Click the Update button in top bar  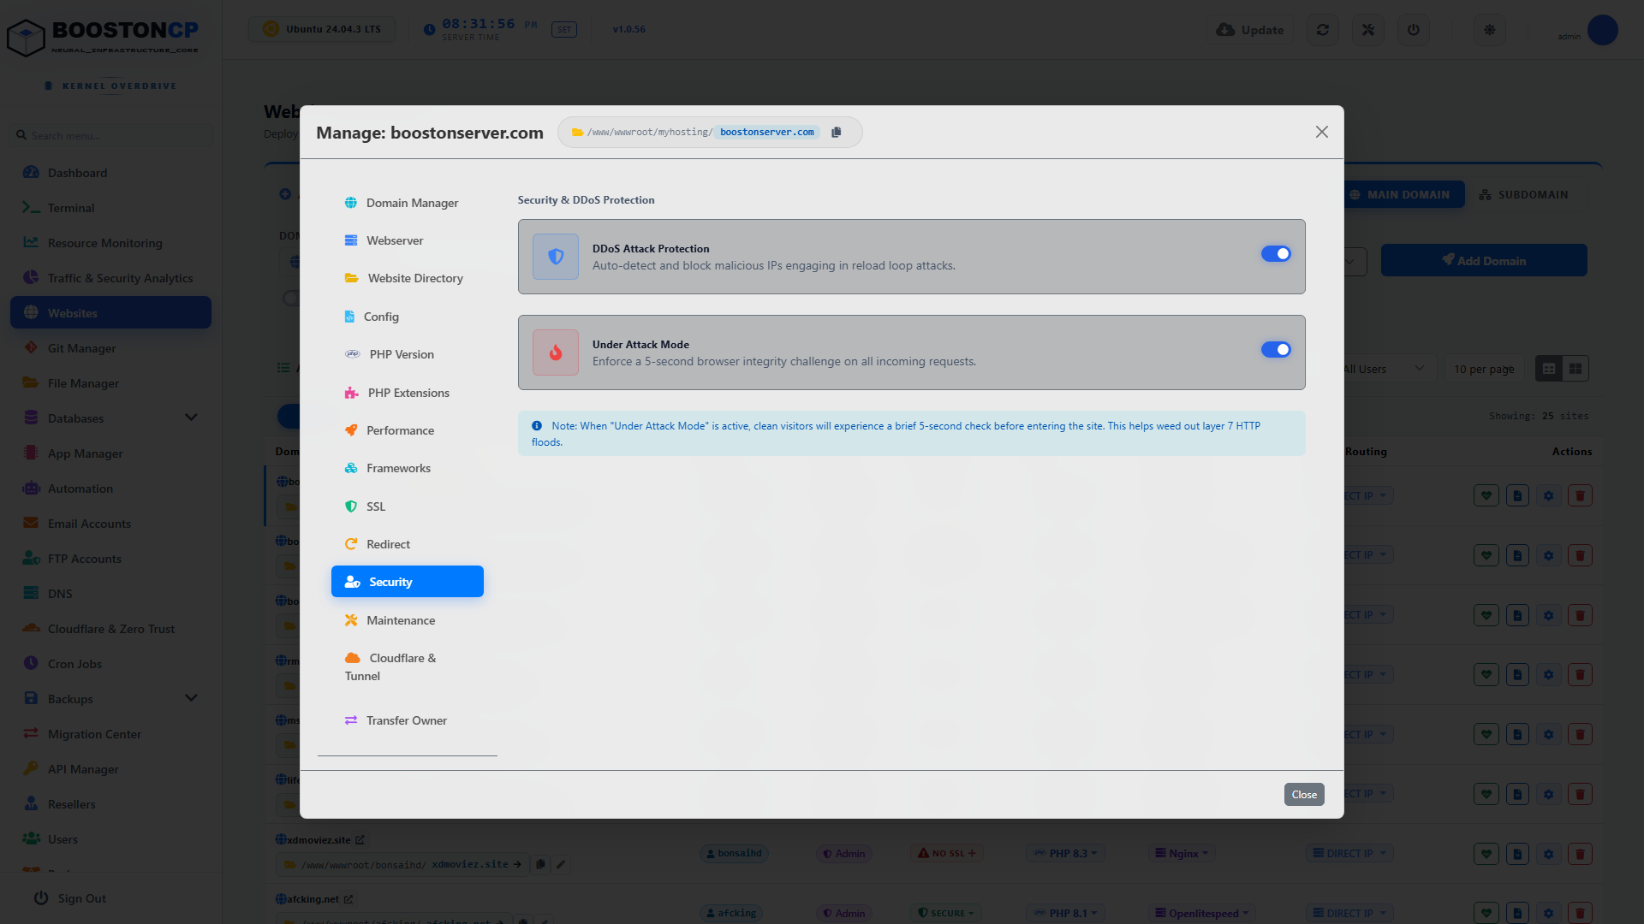point(1250,30)
